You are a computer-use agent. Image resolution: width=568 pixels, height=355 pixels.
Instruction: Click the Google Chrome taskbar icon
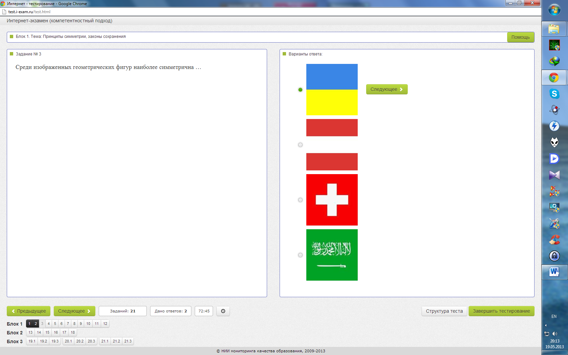point(554,78)
